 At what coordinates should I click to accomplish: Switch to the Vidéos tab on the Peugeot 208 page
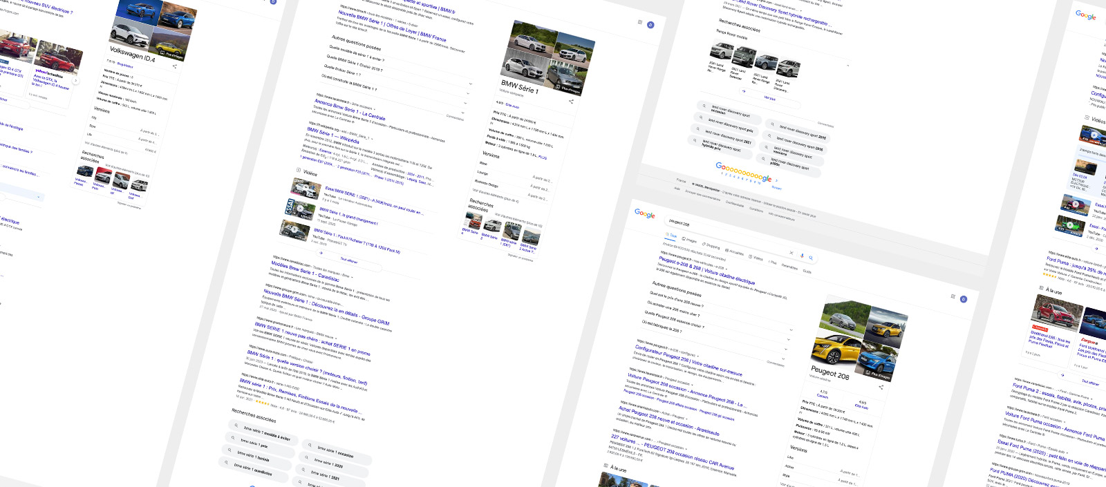tap(756, 257)
